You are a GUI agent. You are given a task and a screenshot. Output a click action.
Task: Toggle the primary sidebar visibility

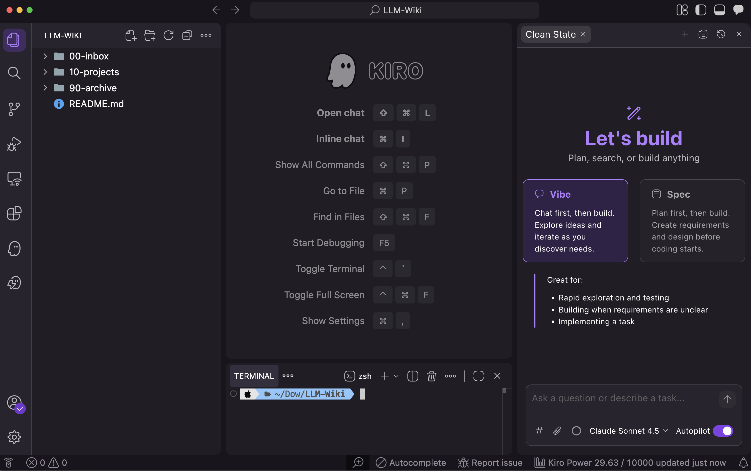click(701, 10)
